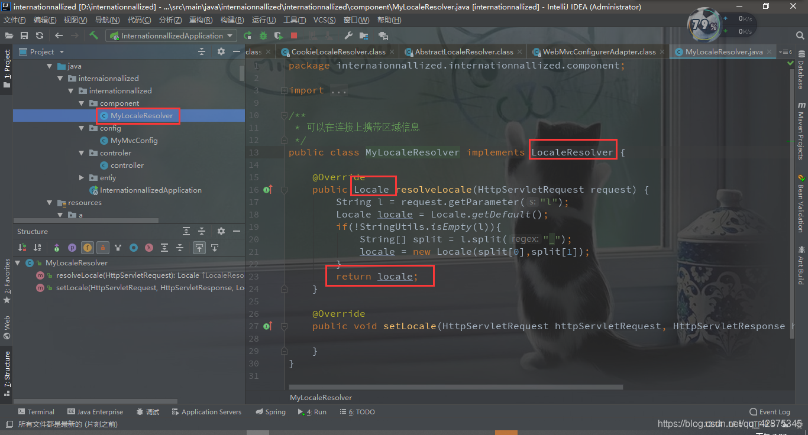
Task: Open the 重构(R) menu
Action: click(201, 20)
